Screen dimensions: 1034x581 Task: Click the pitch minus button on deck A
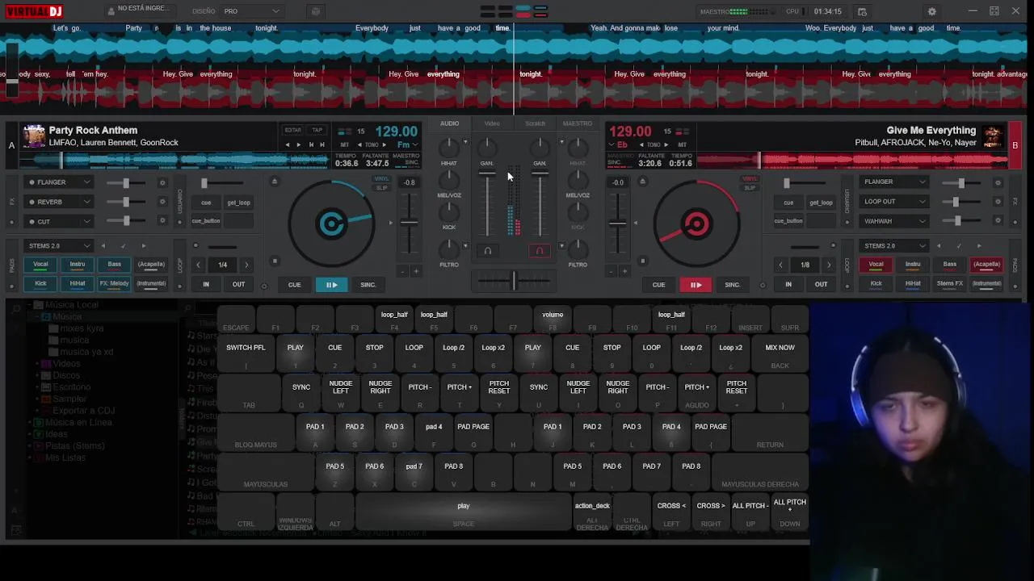(x=403, y=271)
